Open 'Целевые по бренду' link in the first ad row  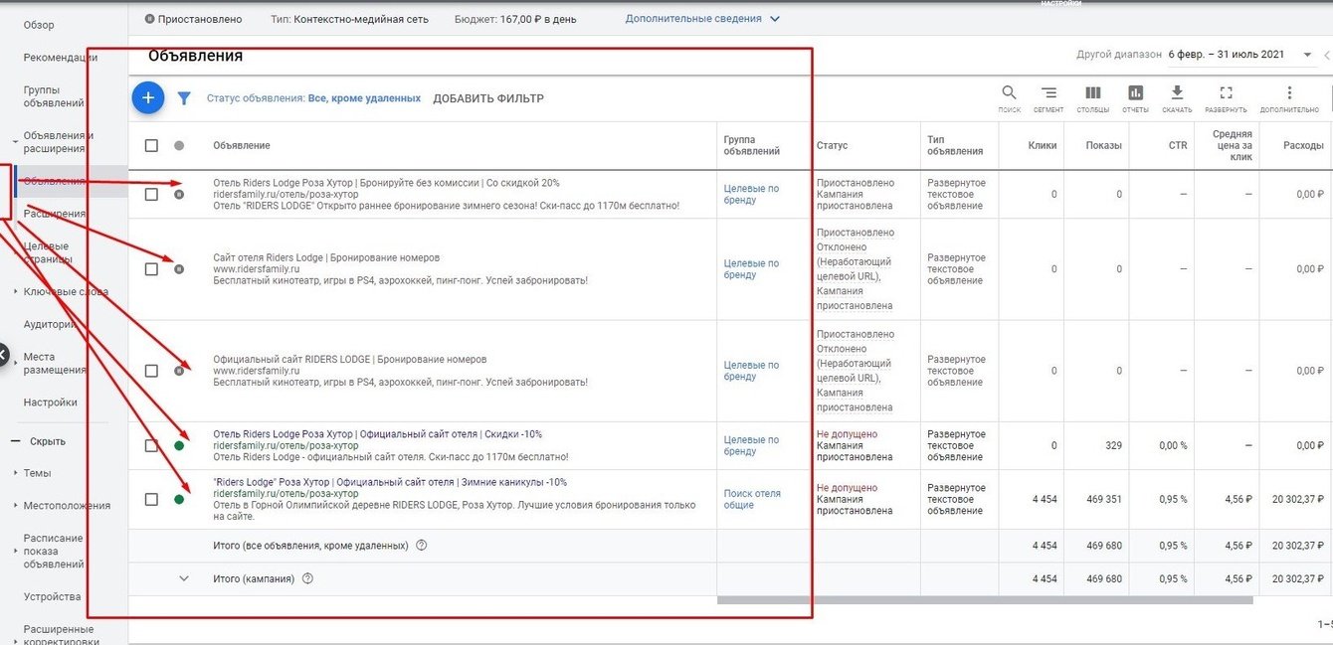[751, 194]
